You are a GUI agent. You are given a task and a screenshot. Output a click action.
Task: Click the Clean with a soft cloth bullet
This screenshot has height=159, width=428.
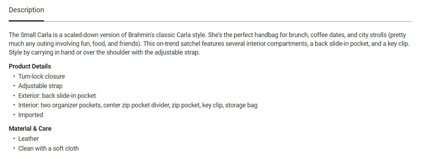point(49,149)
